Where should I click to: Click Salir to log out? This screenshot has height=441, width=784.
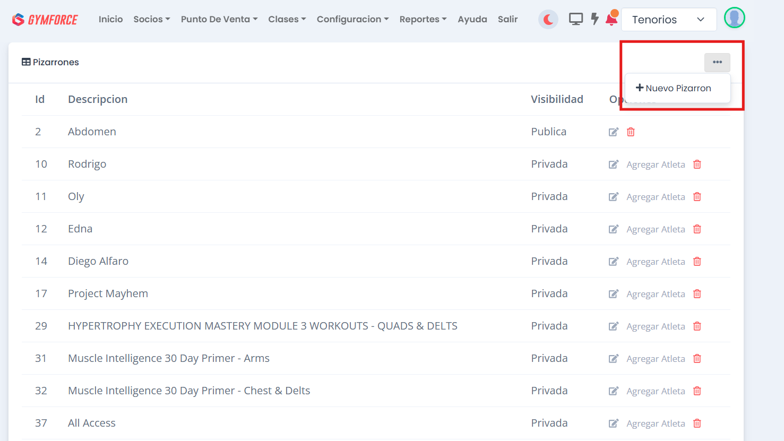507,19
